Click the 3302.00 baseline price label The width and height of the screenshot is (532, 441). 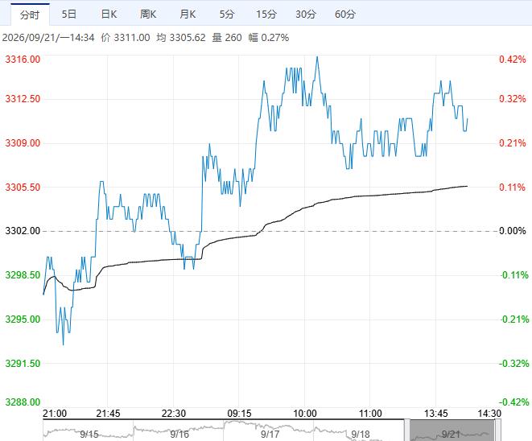pyautogui.click(x=23, y=231)
